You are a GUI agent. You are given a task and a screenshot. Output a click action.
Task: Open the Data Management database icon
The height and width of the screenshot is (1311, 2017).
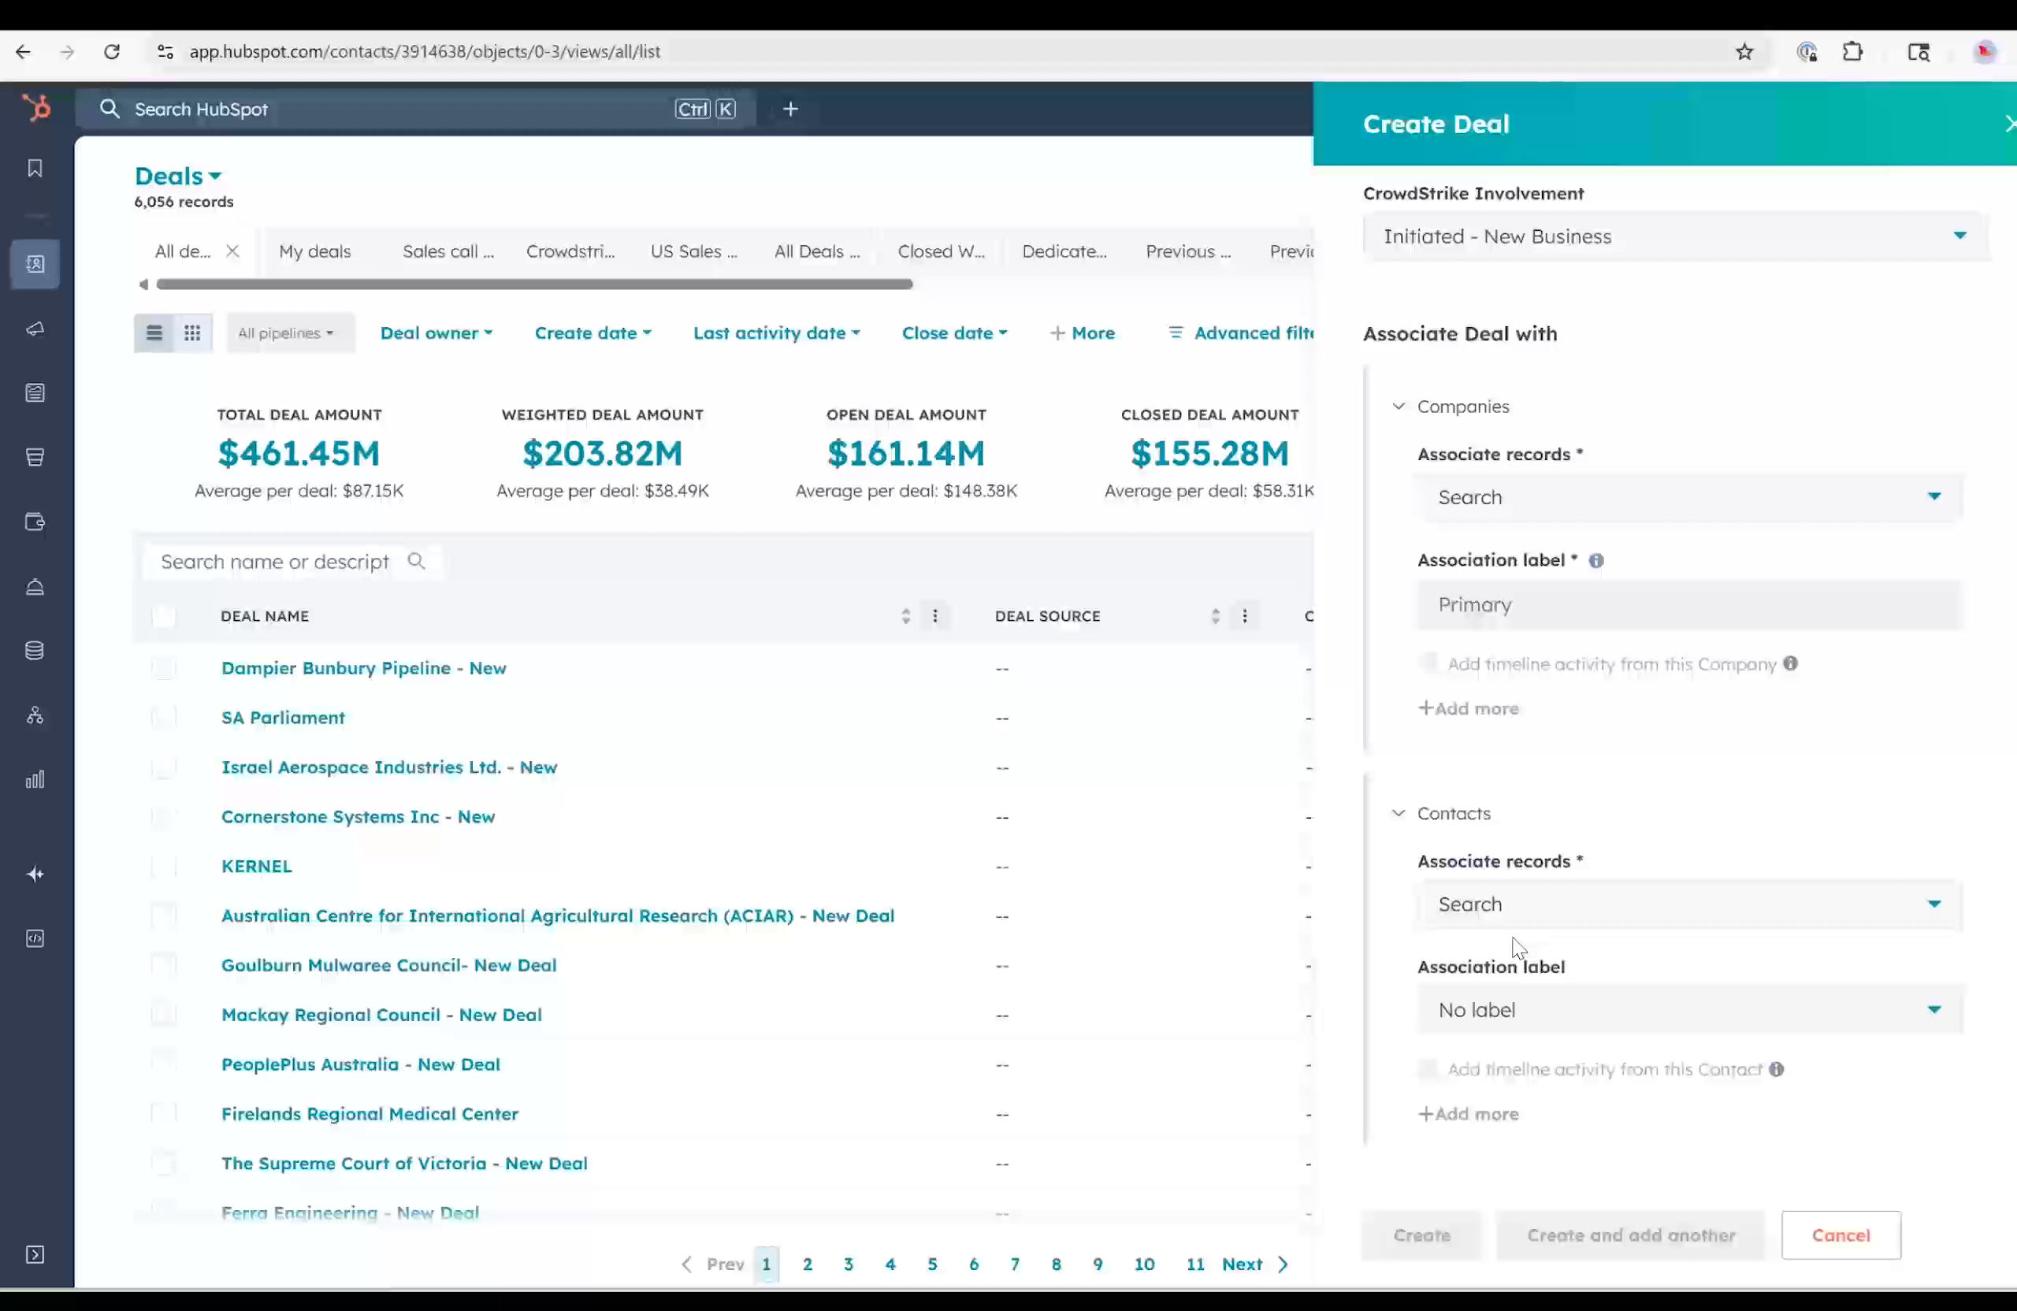pyautogui.click(x=35, y=651)
